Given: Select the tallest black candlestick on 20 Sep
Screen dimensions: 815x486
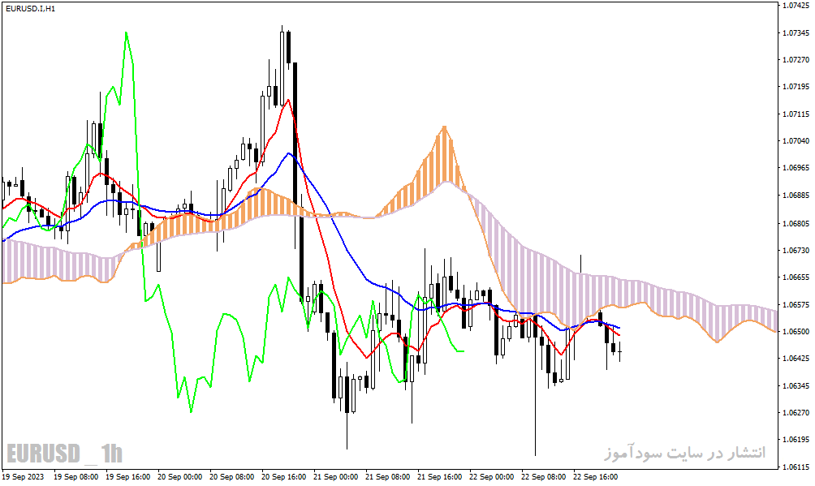Looking at the screenshot, I should [x=295, y=182].
